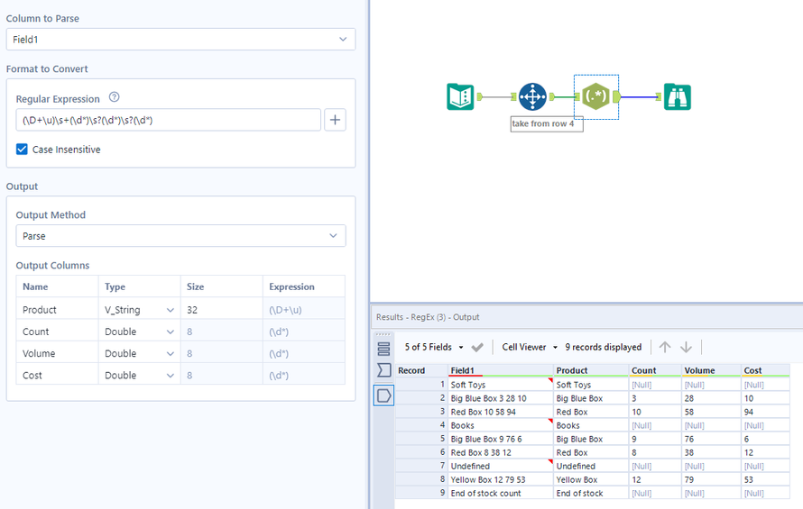Click the Field1 column header in results
Screen dimensions: 803x509
coord(501,370)
